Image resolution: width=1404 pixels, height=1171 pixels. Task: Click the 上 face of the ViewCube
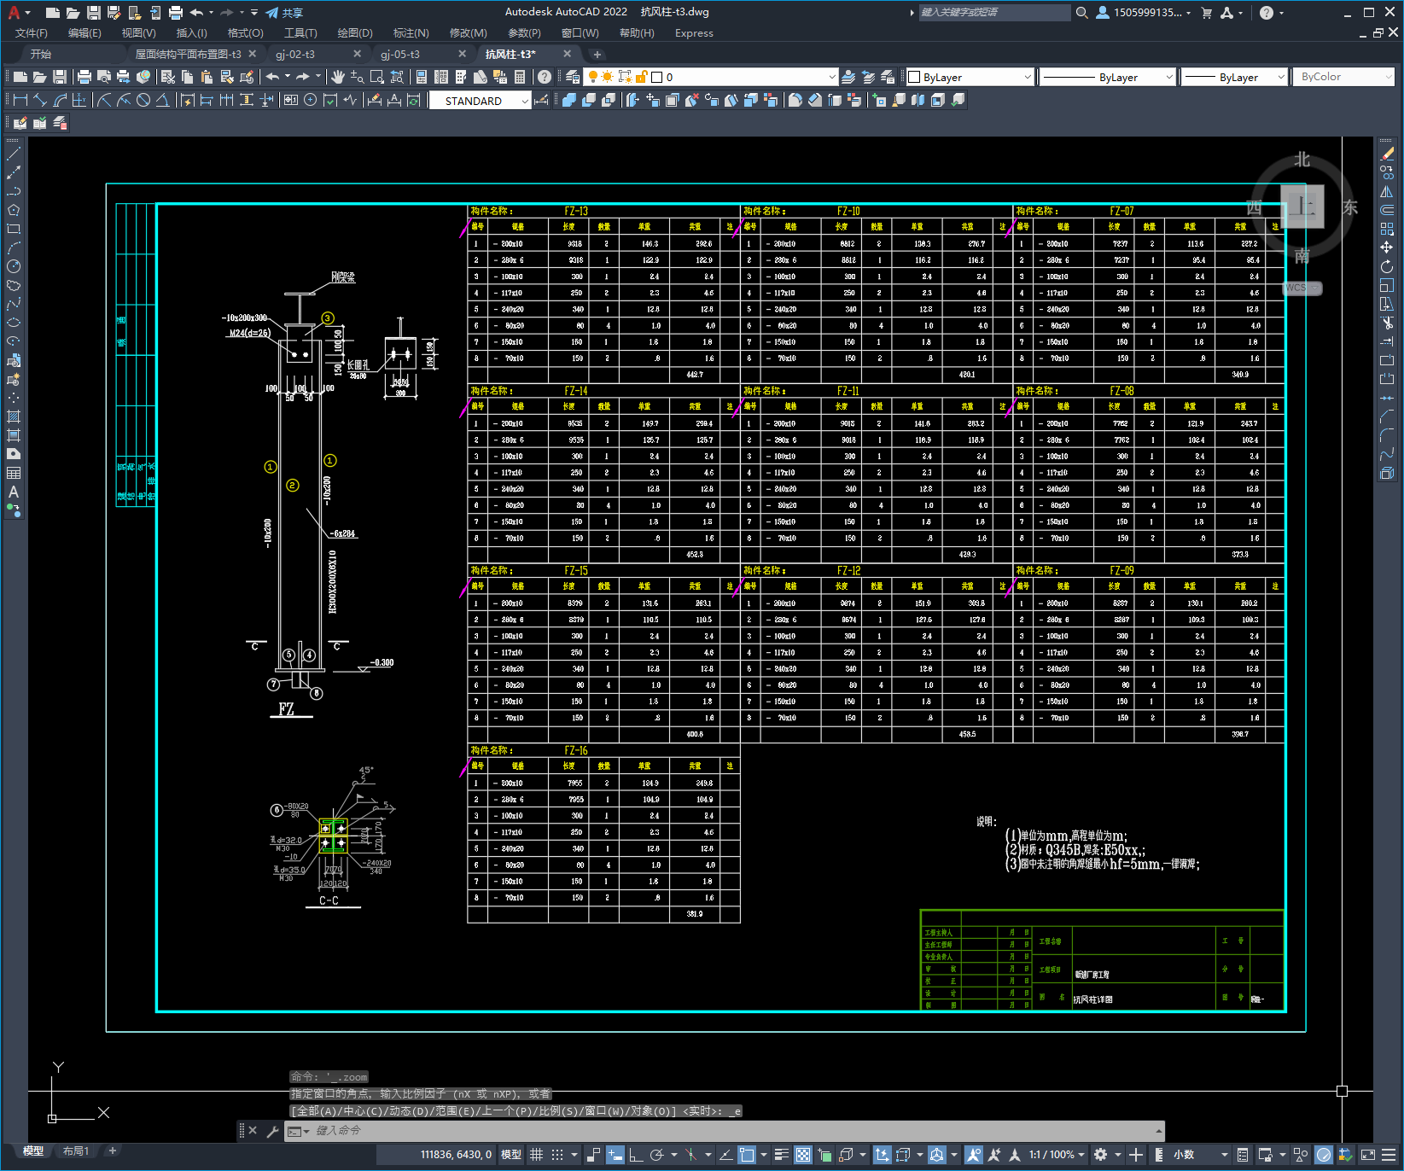[1302, 206]
